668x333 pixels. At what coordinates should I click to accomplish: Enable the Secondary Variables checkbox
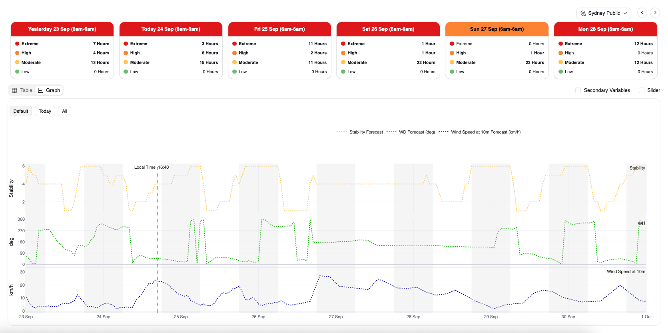pos(578,90)
